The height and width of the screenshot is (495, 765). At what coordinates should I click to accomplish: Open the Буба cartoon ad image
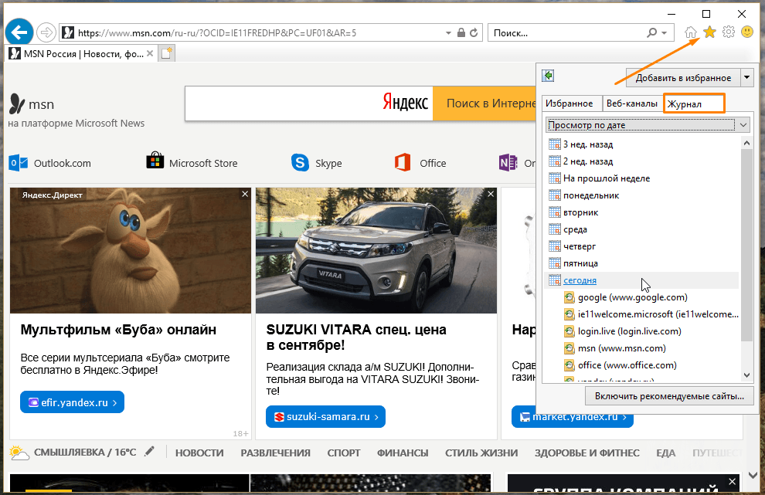(x=131, y=251)
